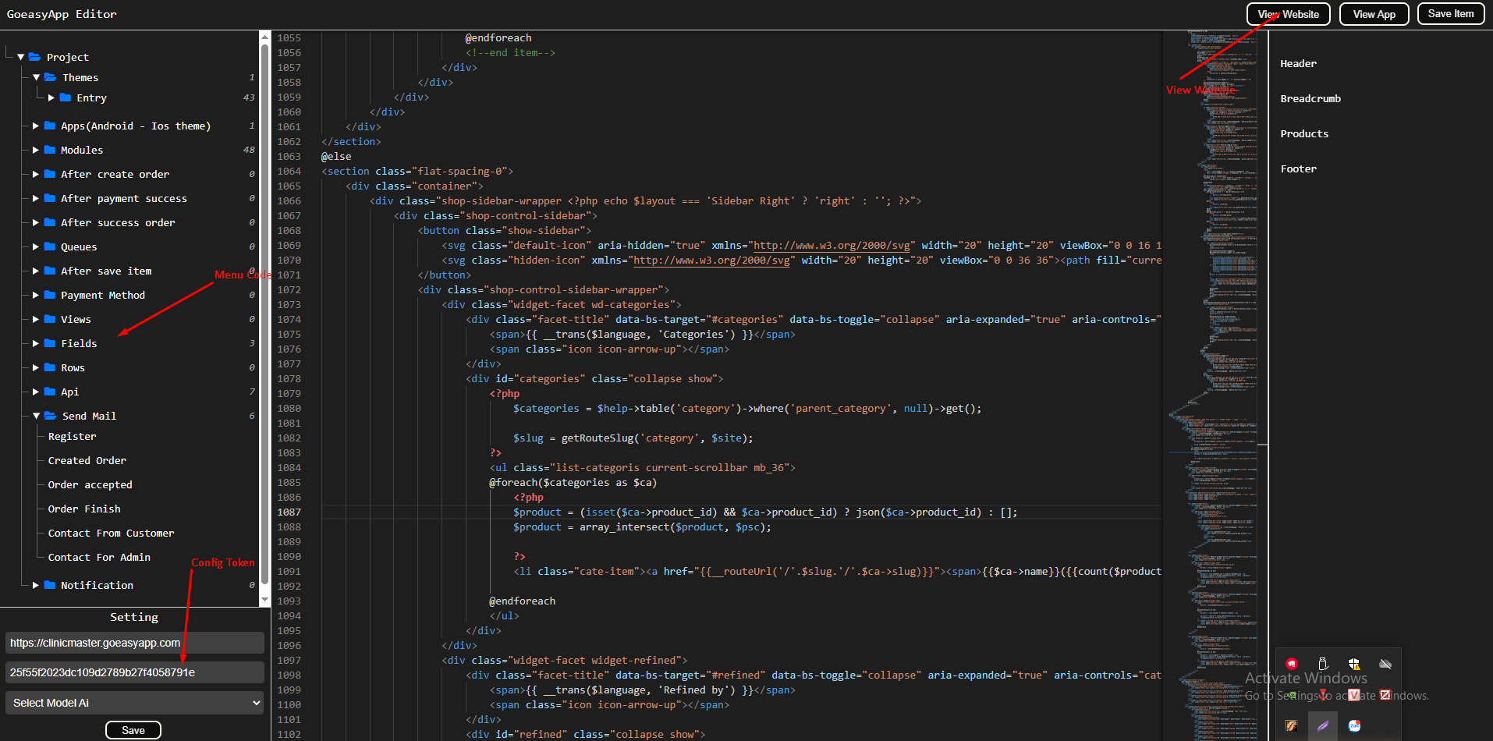Click the Api folder icon
This screenshot has width=1493, height=741.
pyautogui.click(x=50, y=392)
